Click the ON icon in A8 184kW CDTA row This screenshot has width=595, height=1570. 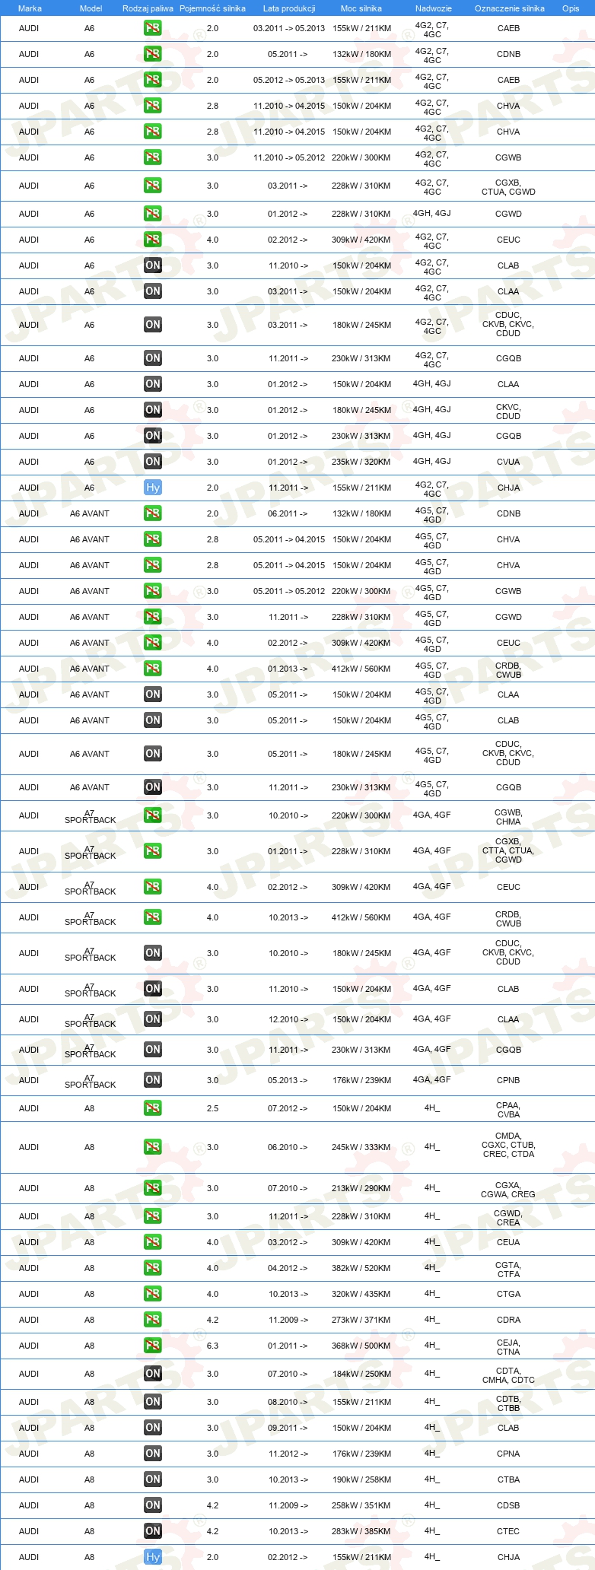coord(153,1374)
